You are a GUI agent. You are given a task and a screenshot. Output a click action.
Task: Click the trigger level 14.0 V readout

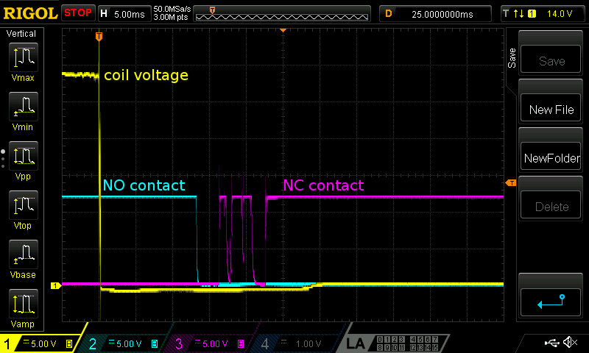click(x=560, y=14)
